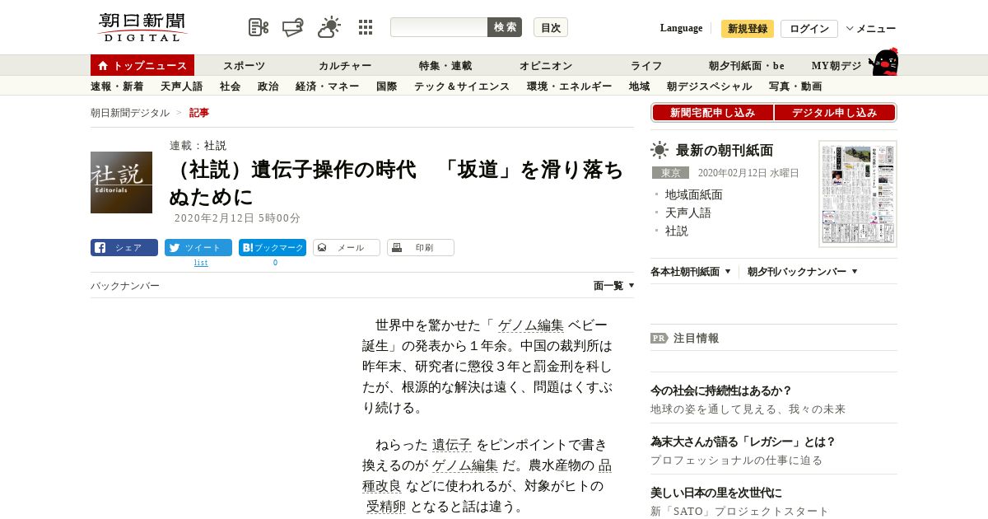
Task: Open 地域 submenu item
Action: click(639, 86)
